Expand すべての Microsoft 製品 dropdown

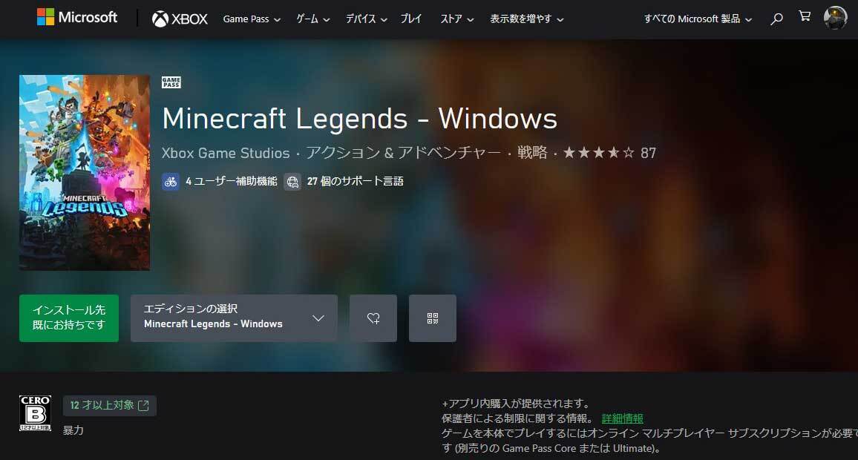pyautogui.click(x=698, y=19)
